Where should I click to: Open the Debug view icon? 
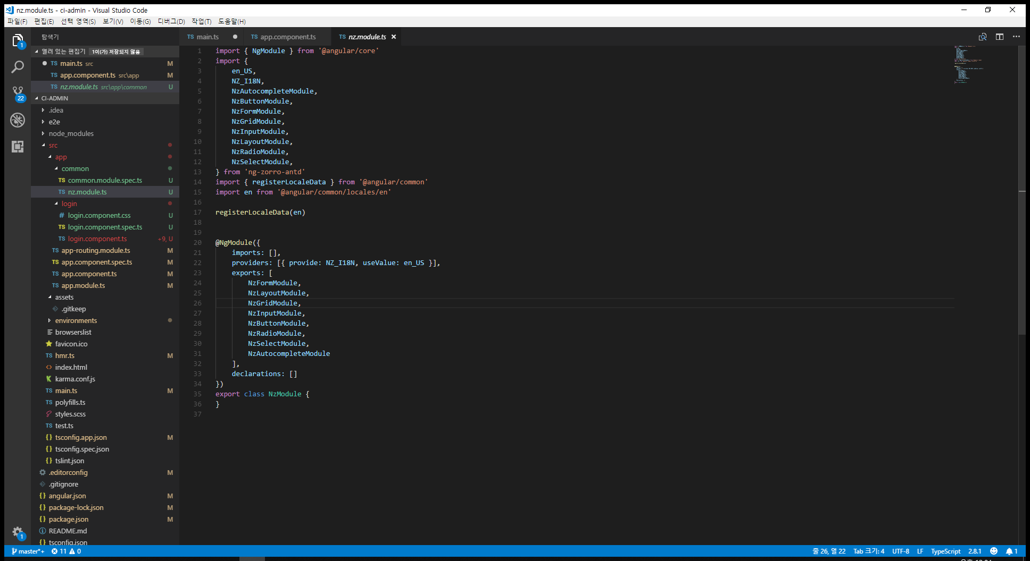pos(18,120)
